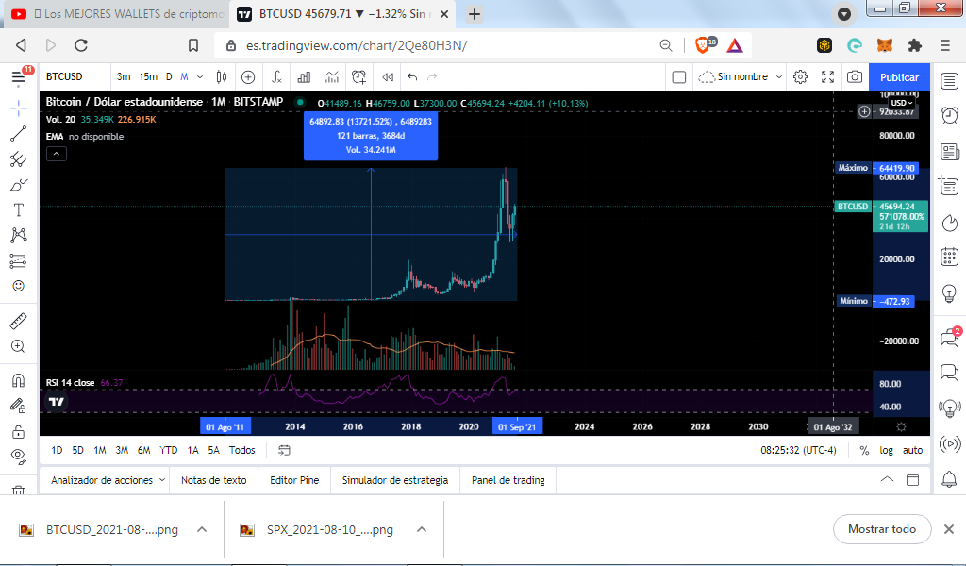This screenshot has height=566, width=966.
Task: Select the crosshair cursor tool
Action: coord(19,108)
